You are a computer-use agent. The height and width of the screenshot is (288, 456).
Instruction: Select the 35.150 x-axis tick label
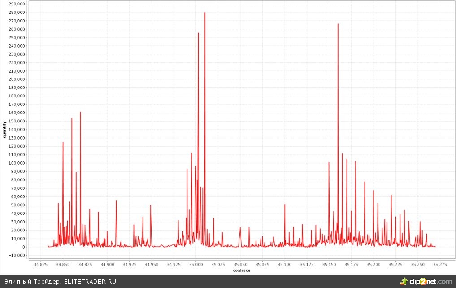tap(329, 265)
